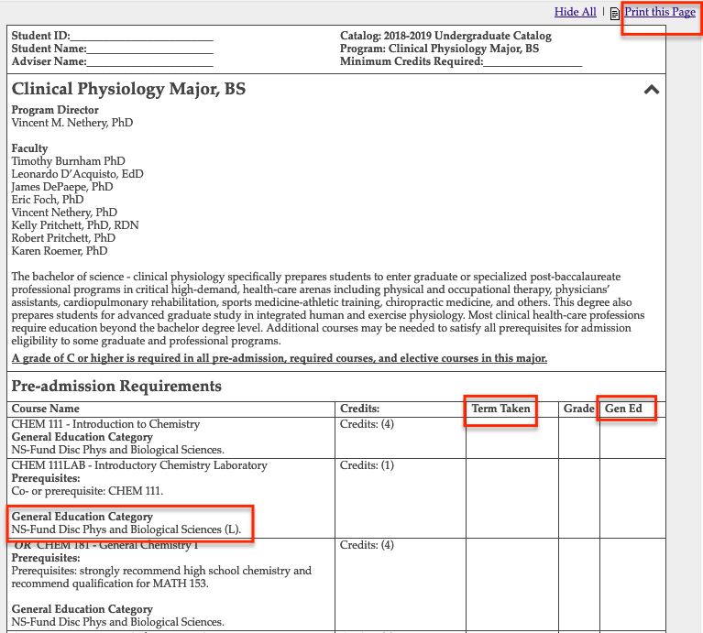Select faculty name Eric Foch, PhD
Image resolution: width=703 pixels, height=633 pixels.
(48, 200)
